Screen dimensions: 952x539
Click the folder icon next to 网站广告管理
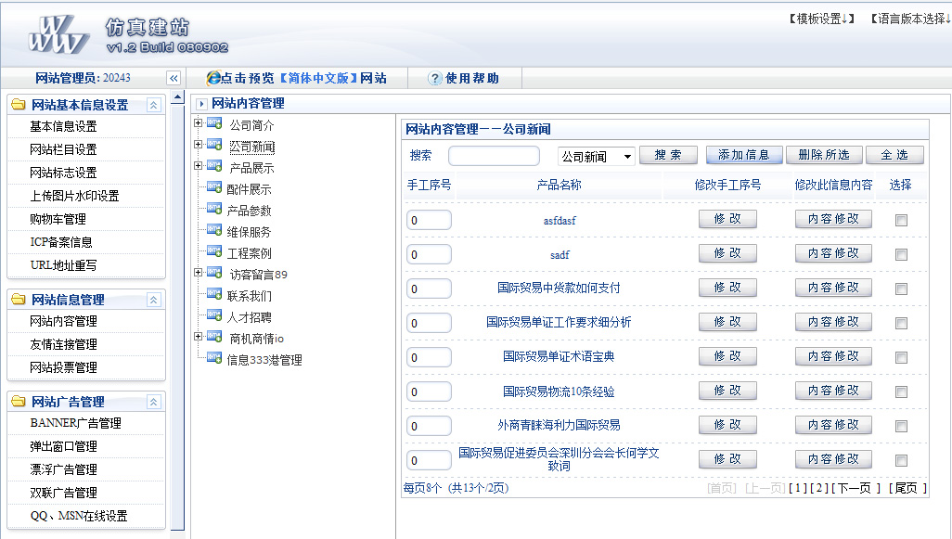click(x=19, y=402)
